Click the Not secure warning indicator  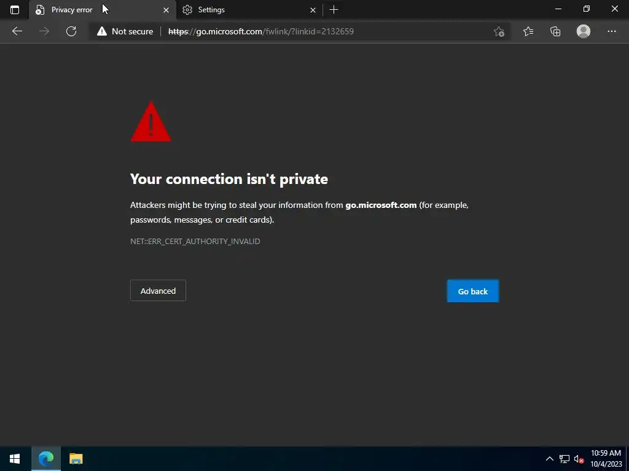(125, 31)
